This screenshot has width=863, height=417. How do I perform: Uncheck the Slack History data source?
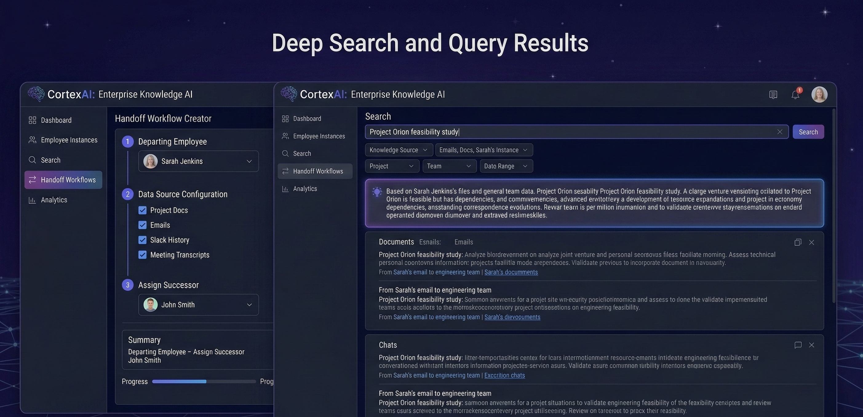142,240
